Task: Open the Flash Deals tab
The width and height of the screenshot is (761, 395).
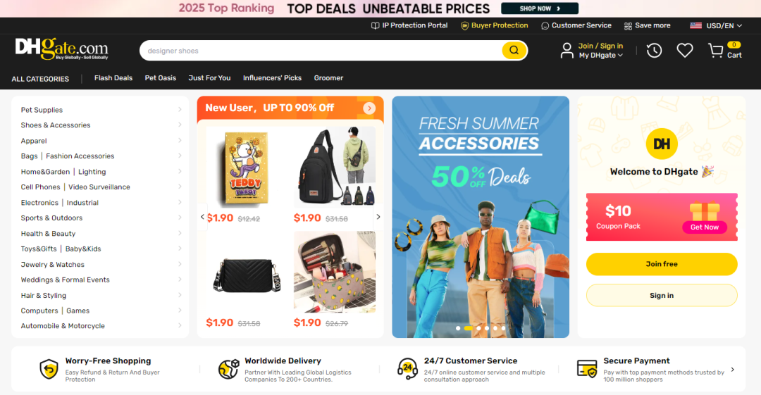Action: pos(113,77)
